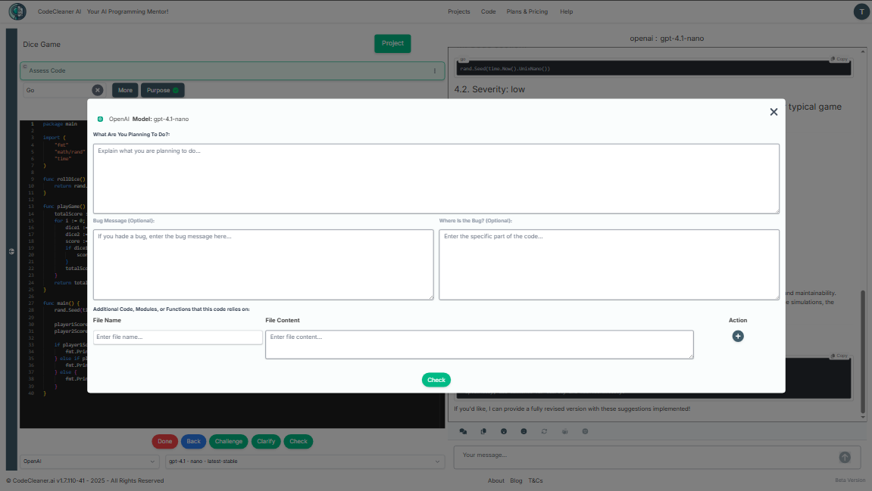Viewport: 872px width, 491px height.
Task: Copy the rand.Seed code snippet
Action: (x=839, y=59)
